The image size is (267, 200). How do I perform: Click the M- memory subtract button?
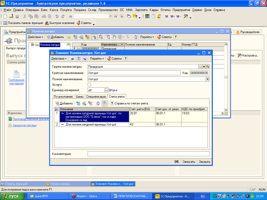pyautogui.click(x=179, y=16)
